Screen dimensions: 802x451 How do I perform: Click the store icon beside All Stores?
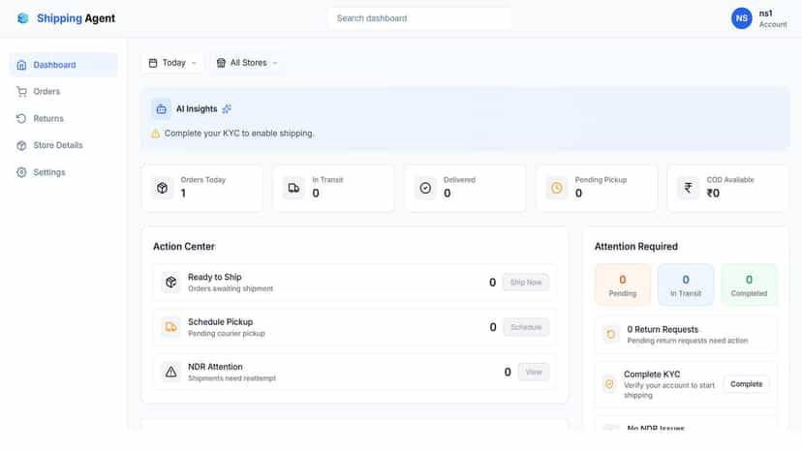click(x=221, y=63)
